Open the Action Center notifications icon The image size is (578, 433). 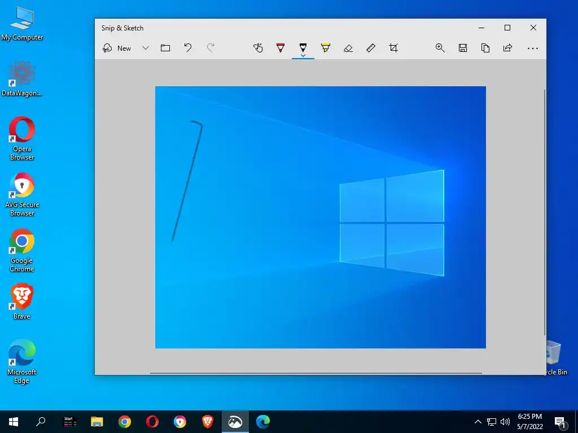pos(560,422)
